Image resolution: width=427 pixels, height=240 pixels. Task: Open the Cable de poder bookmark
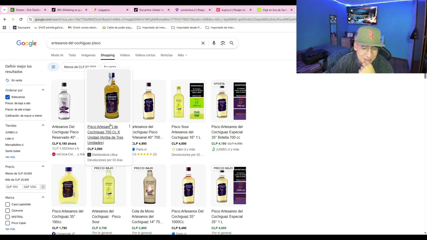(117, 28)
